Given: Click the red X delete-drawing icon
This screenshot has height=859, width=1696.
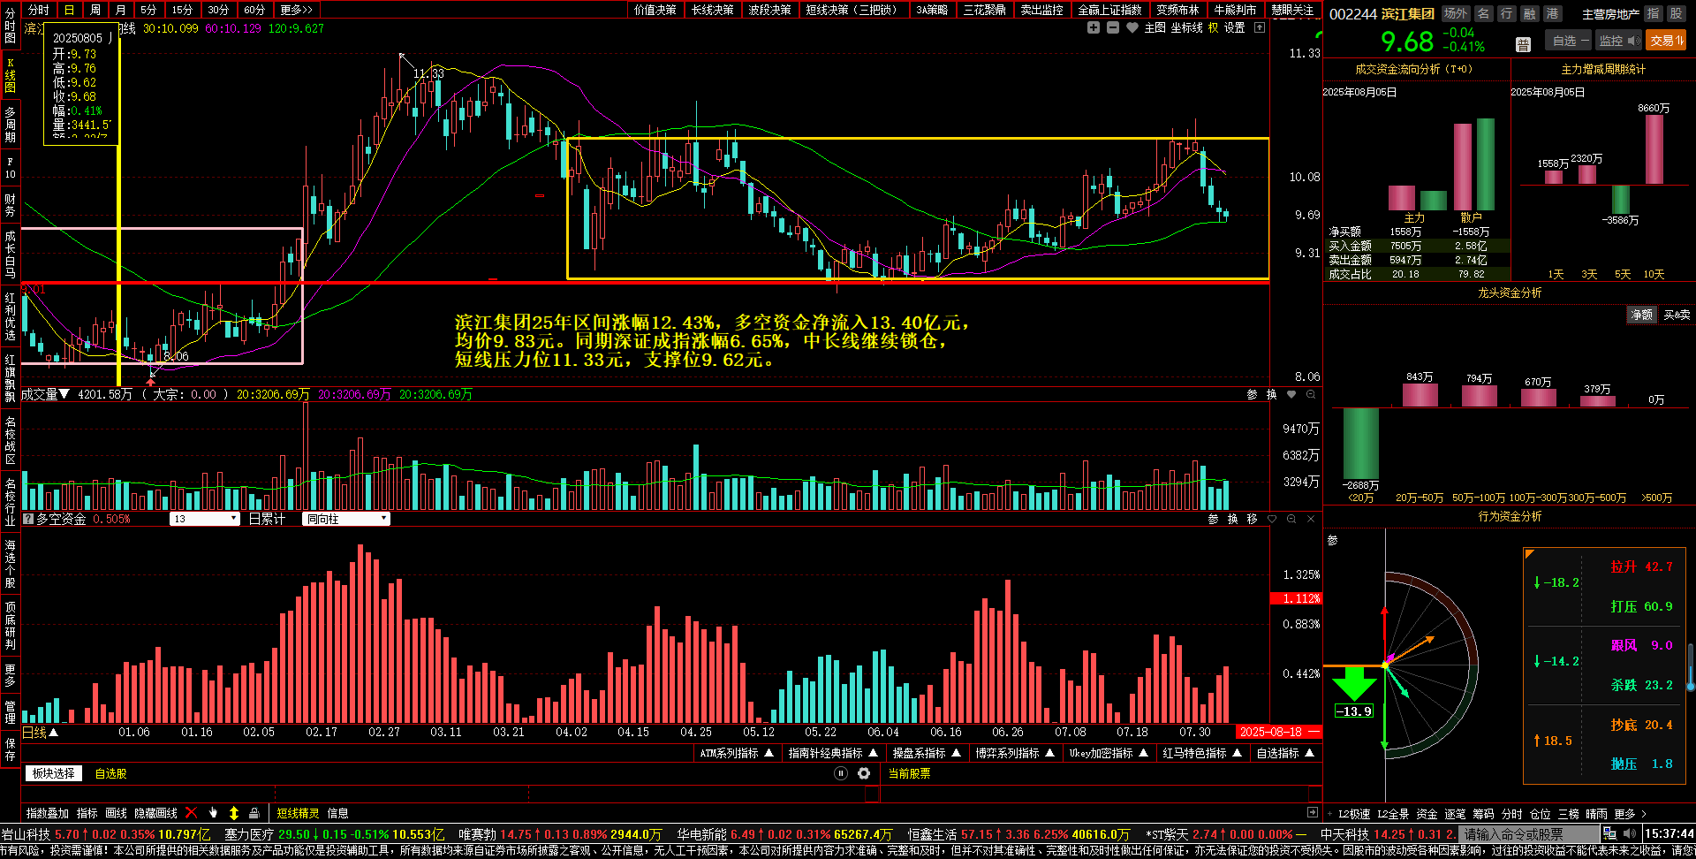Looking at the screenshot, I should click(x=192, y=812).
